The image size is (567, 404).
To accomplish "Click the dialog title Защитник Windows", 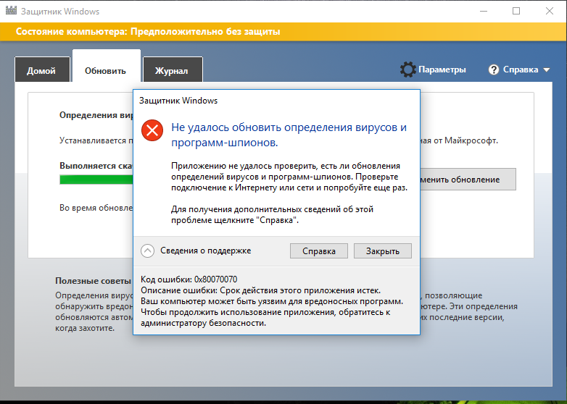I will (x=178, y=101).
